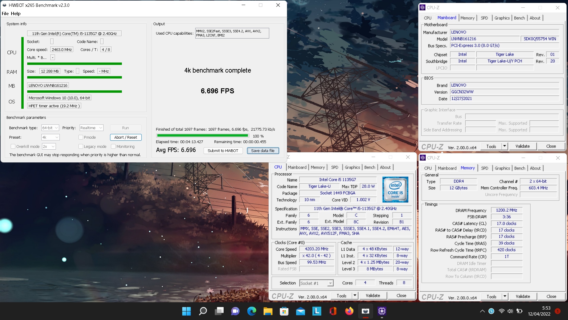568x320 pixels.
Task: Click the 100% benchmark progress bar
Action: pos(203,136)
